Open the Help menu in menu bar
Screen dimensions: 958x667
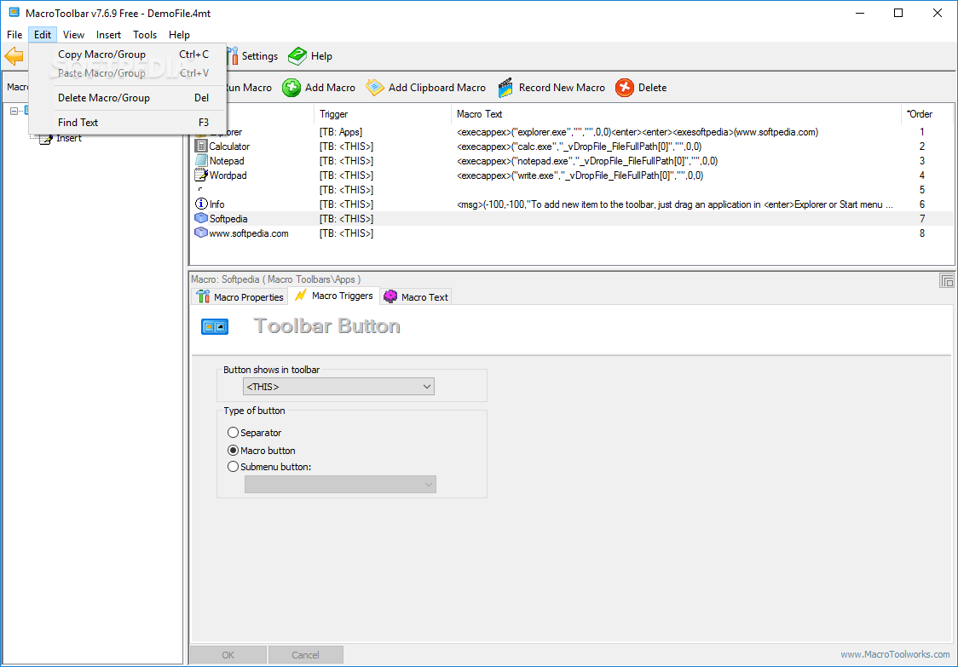point(180,35)
